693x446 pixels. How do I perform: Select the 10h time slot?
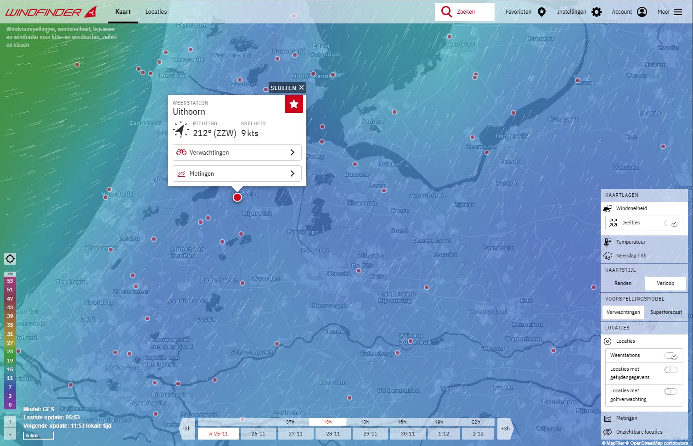(327, 422)
